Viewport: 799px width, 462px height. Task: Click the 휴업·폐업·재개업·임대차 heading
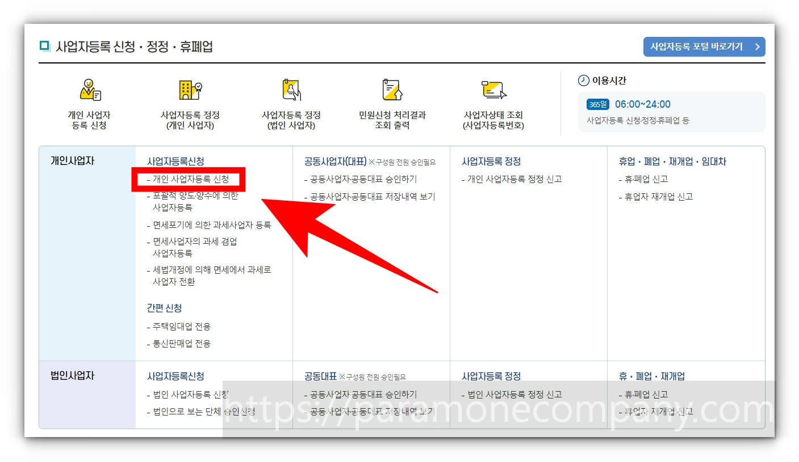672,162
